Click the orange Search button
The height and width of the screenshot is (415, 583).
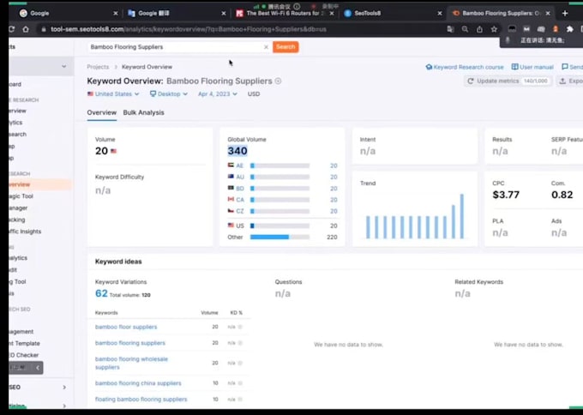pyautogui.click(x=285, y=47)
